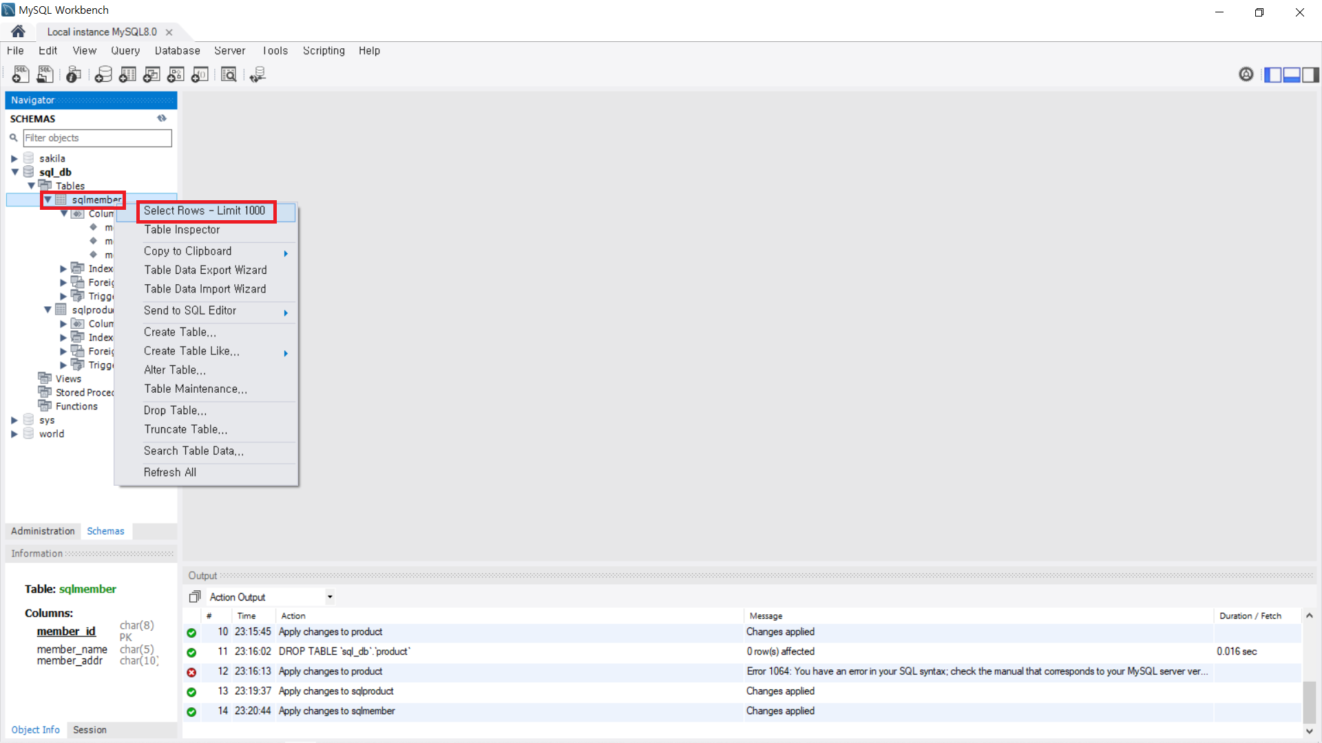Open a SQL script file in a new tab
1322x743 pixels.
pyautogui.click(x=45, y=74)
